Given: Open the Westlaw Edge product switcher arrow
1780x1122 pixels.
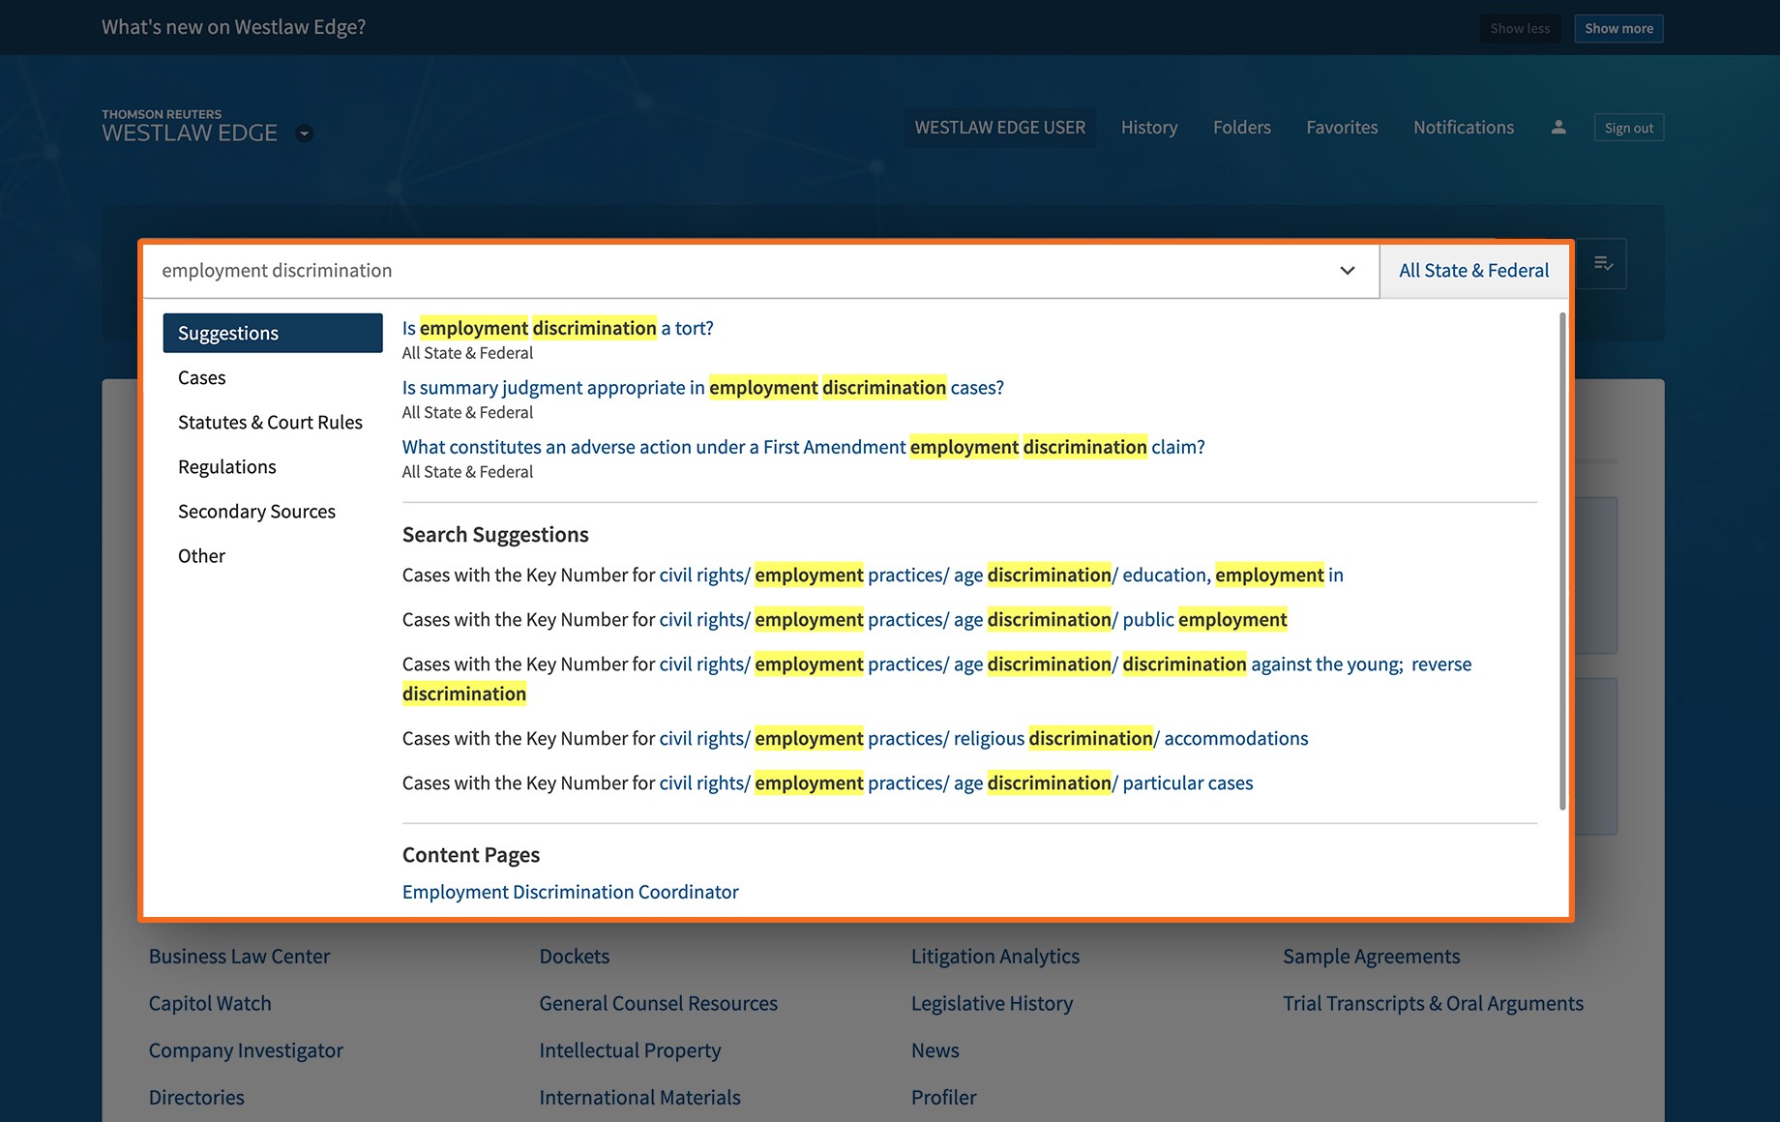Looking at the screenshot, I should (305, 134).
